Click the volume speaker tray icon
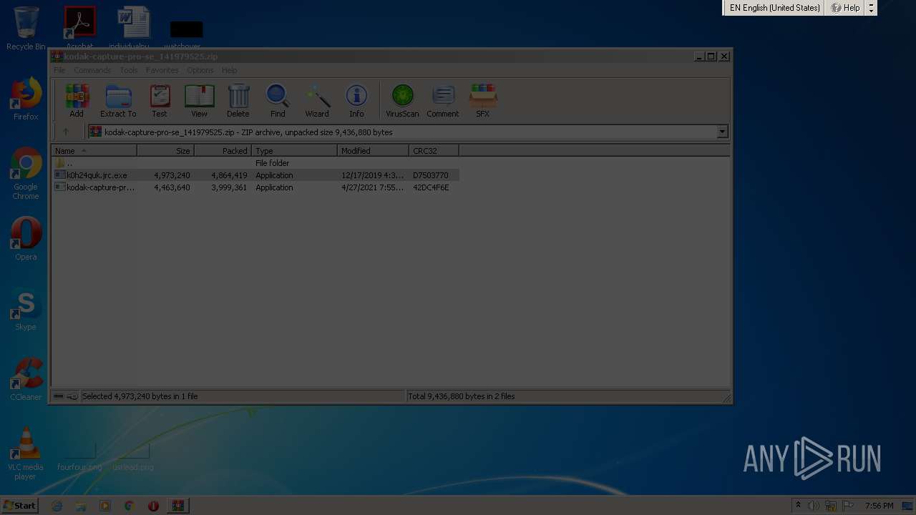The image size is (916, 515). click(814, 506)
